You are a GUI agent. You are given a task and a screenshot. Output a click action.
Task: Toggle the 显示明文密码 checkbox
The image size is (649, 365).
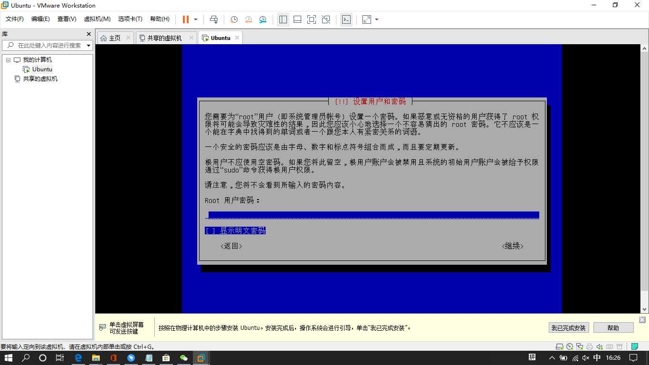pos(235,231)
